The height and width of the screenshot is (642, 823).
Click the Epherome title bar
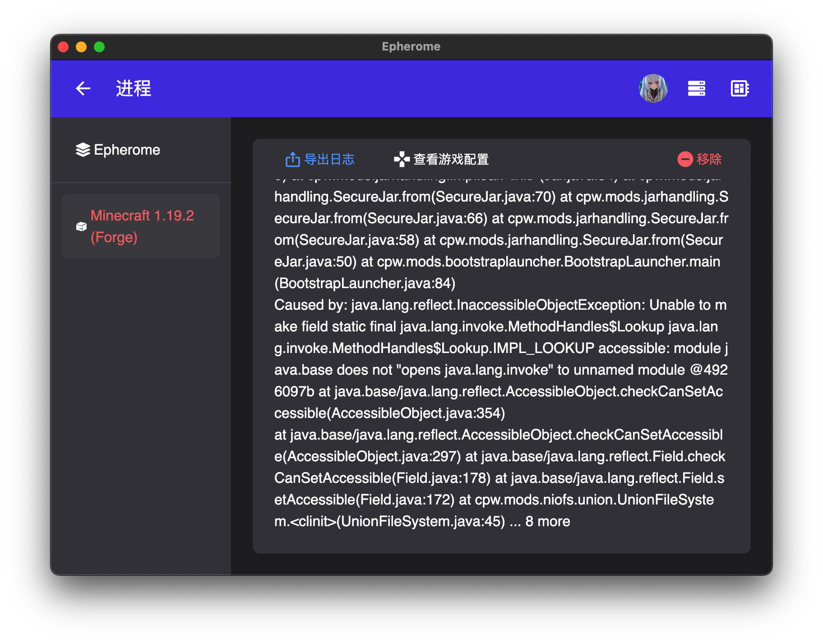click(x=411, y=46)
